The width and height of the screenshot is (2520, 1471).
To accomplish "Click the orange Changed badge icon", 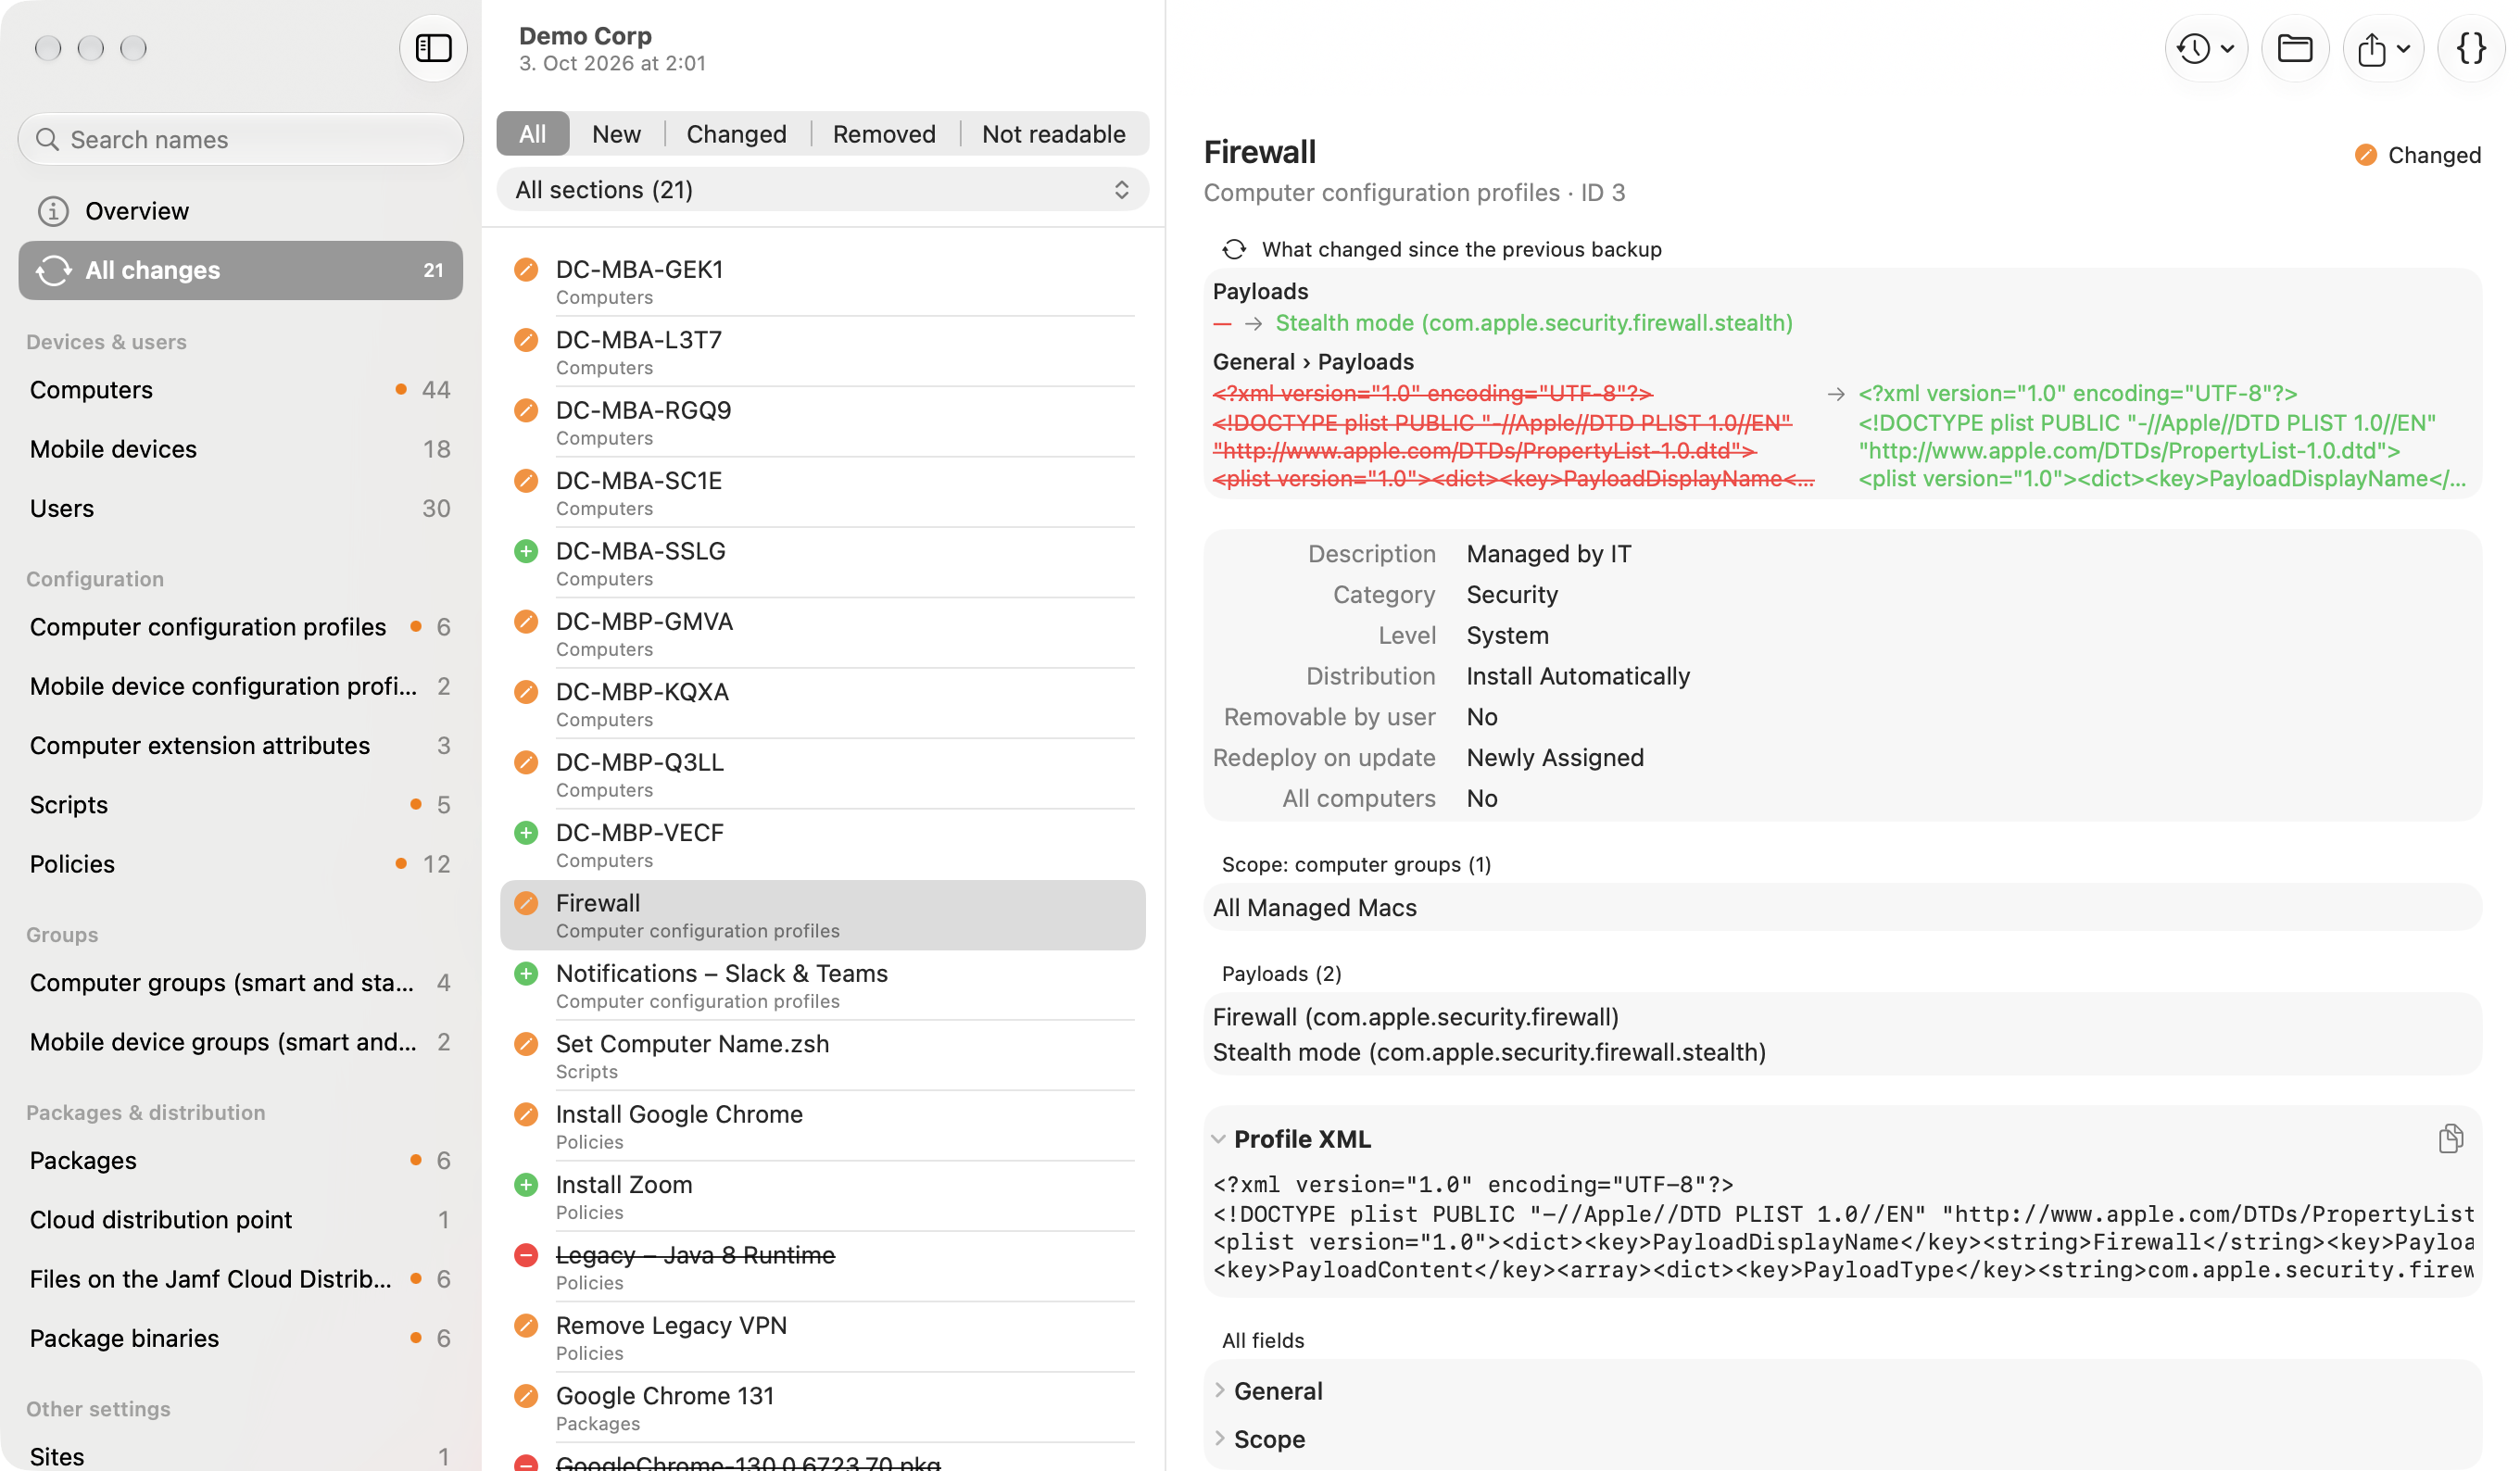I will point(2365,155).
